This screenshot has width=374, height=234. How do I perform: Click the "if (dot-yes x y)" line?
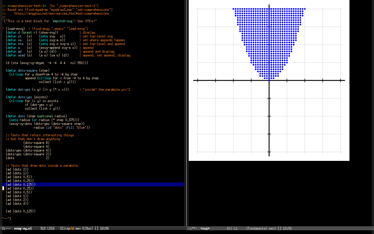tap(39, 105)
